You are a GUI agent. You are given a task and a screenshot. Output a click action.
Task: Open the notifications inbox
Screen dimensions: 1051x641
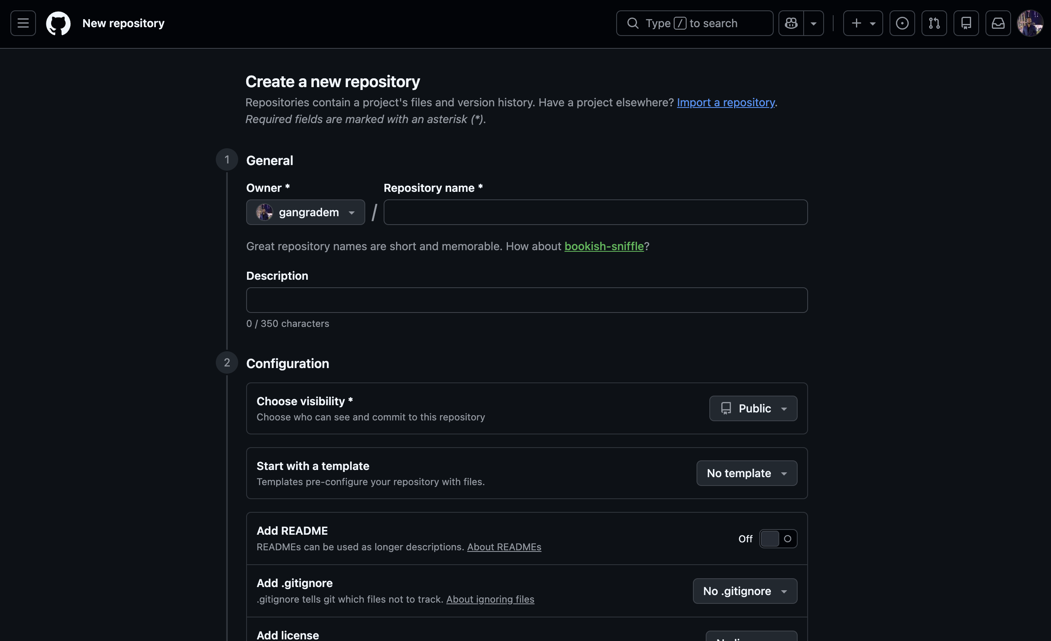pyautogui.click(x=998, y=23)
